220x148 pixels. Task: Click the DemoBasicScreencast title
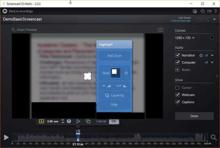pyautogui.click(x=23, y=19)
